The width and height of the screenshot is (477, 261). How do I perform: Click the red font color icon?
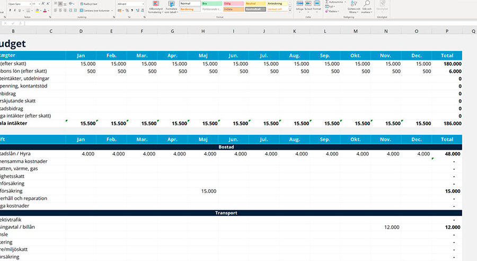tap(45, 11)
